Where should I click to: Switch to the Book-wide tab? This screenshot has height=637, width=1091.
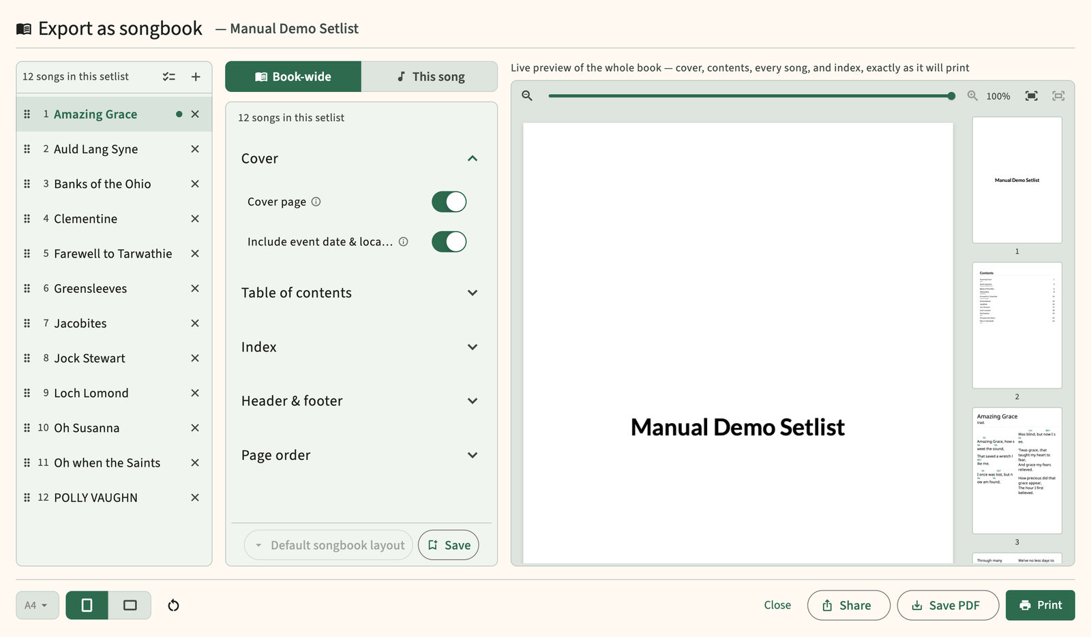point(293,76)
